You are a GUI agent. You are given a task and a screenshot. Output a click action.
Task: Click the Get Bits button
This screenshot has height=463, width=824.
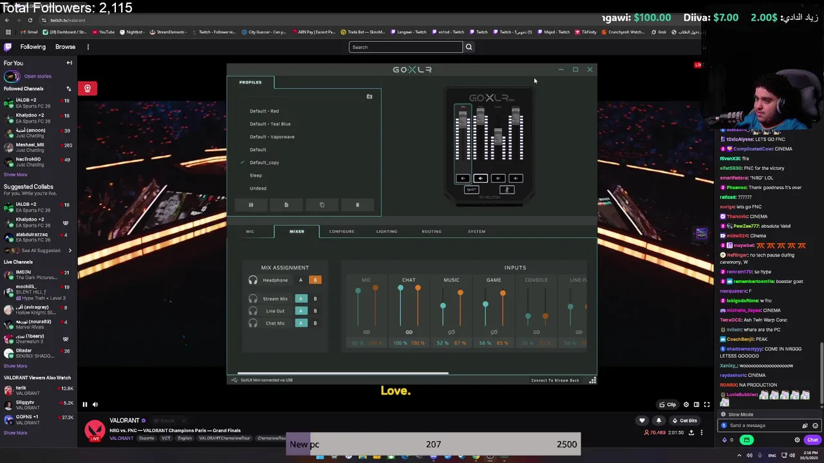point(685,421)
